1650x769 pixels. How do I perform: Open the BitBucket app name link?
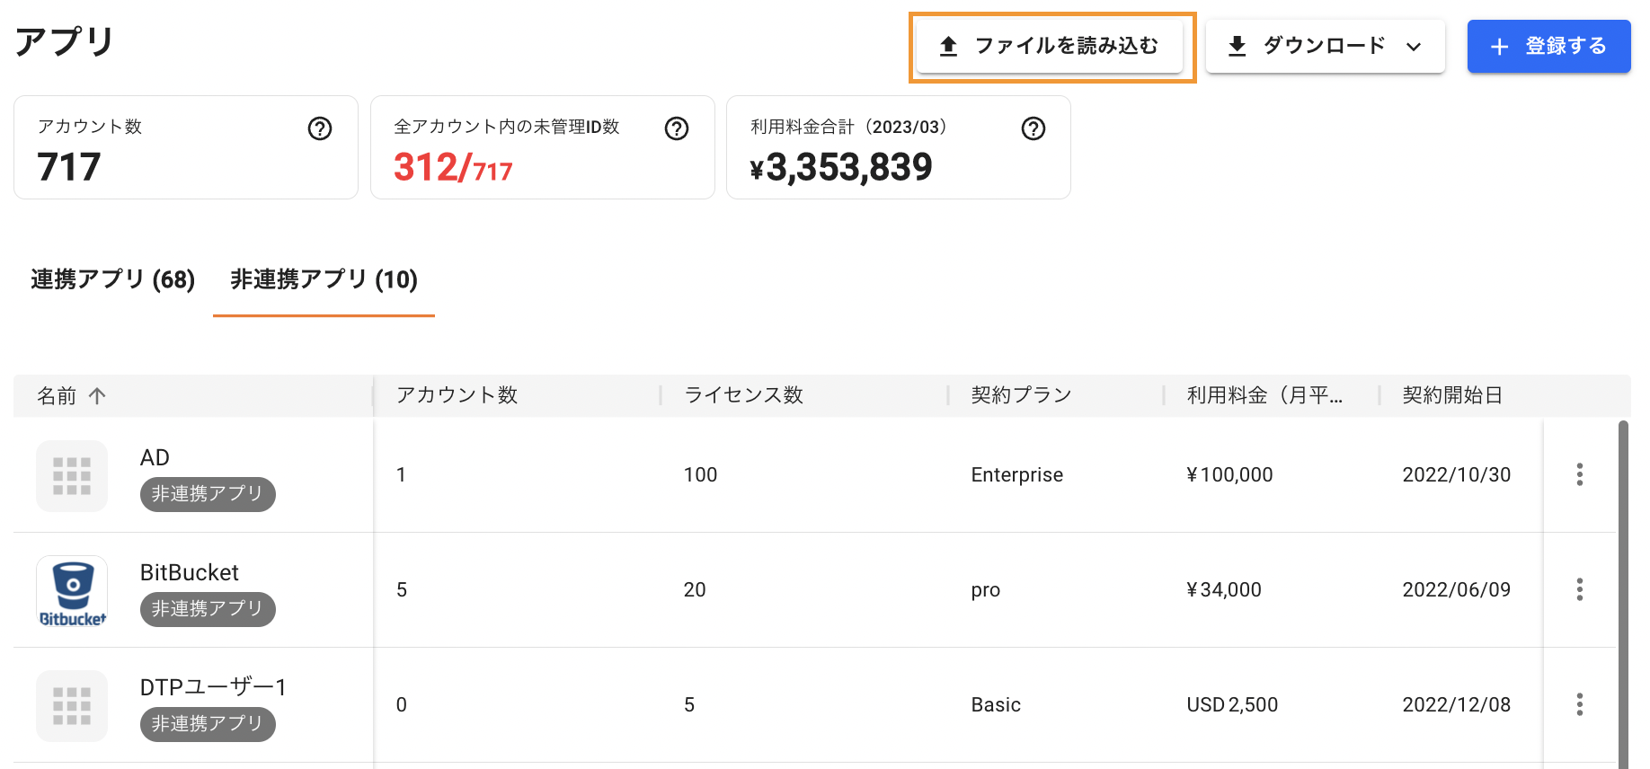pyautogui.click(x=190, y=573)
